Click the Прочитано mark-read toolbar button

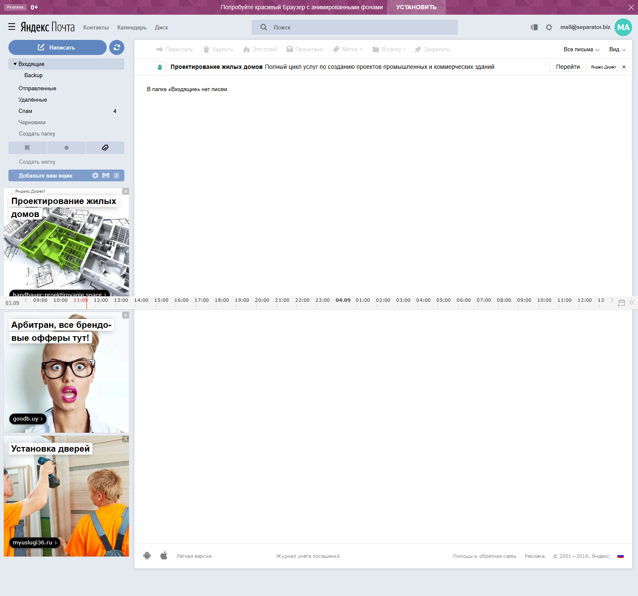[305, 49]
